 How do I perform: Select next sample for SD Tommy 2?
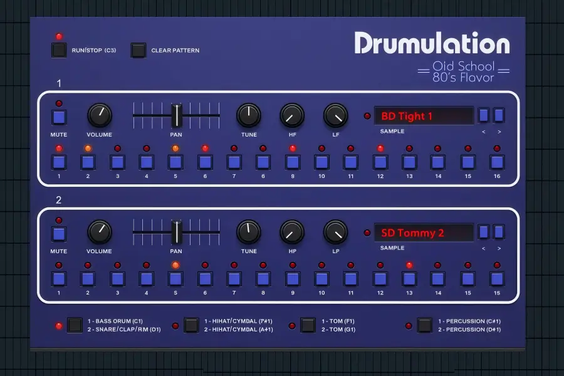coord(499,232)
